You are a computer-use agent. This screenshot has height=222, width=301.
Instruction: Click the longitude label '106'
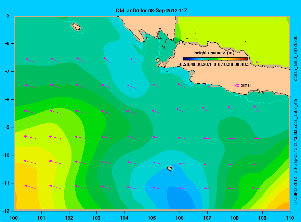pos(180,218)
